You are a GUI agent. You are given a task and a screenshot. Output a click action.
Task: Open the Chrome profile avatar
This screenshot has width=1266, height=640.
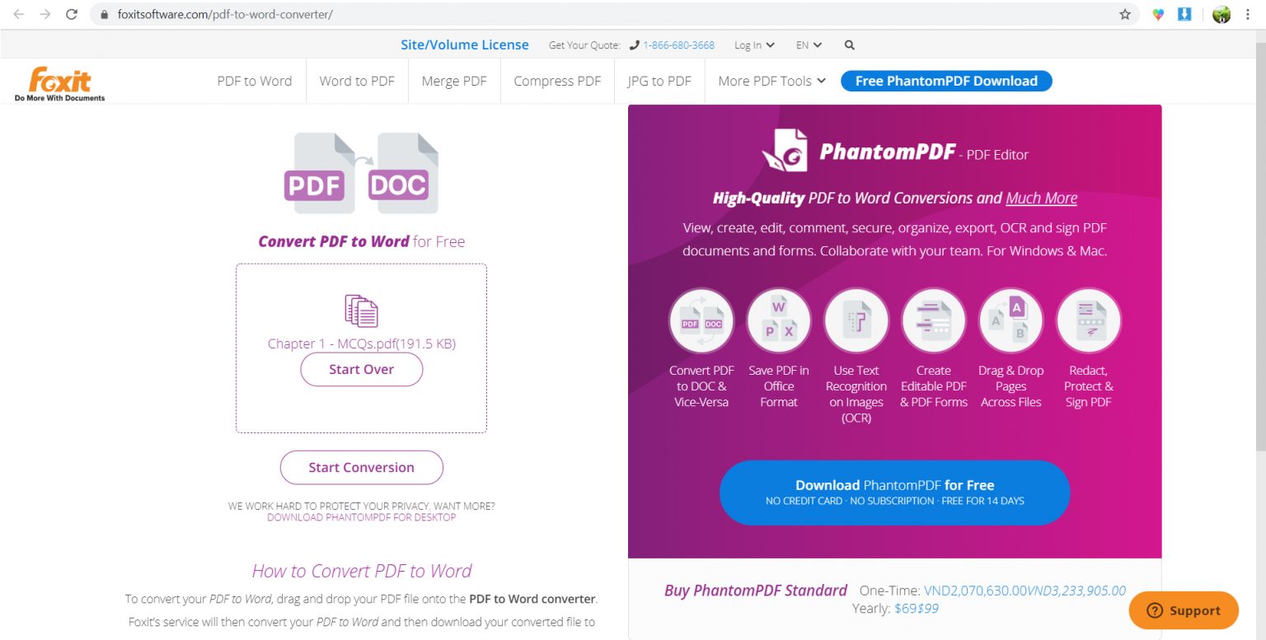click(x=1221, y=14)
